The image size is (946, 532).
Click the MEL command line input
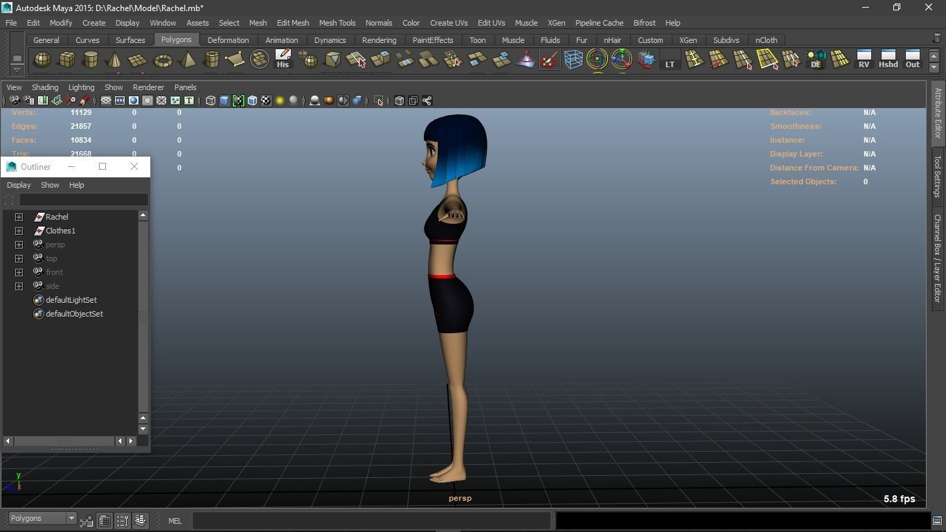coord(371,520)
